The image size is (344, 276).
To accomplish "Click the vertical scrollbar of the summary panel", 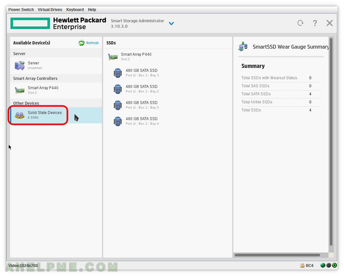I will [x=331, y=142].
